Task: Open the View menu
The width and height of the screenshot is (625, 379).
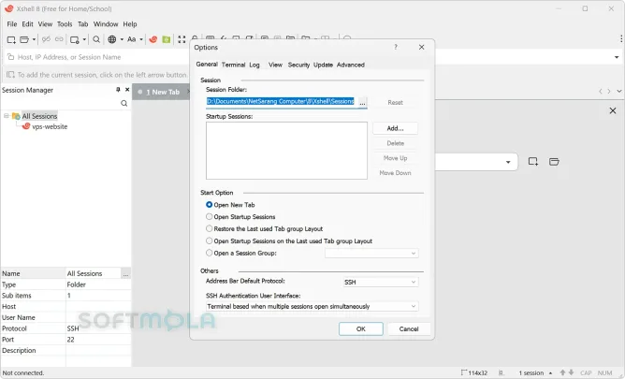Action: (x=45, y=24)
